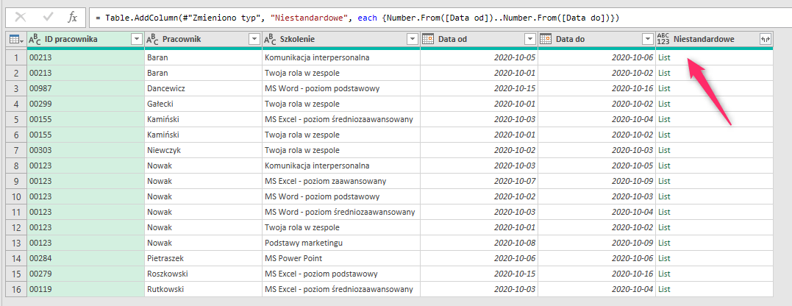Click the fx function icon
Screen dimensions: 792x306
(73, 17)
